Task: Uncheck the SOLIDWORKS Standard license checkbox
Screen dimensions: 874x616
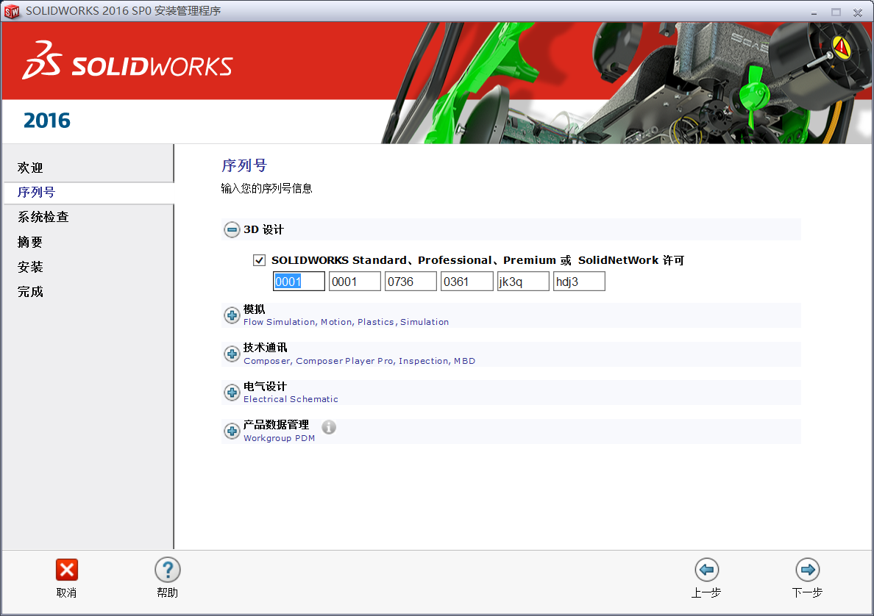Action: click(259, 260)
